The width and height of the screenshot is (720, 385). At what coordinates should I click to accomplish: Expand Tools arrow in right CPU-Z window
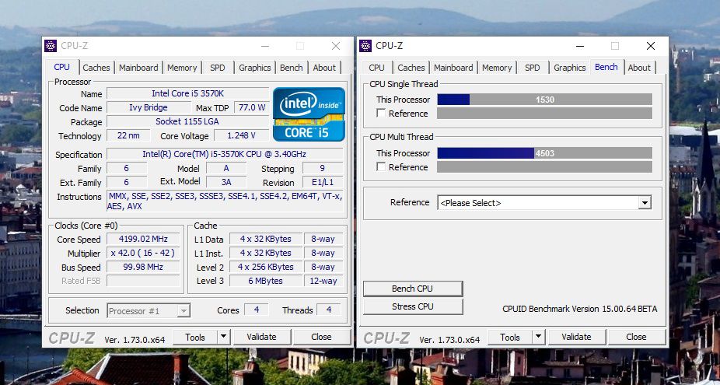pos(539,337)
